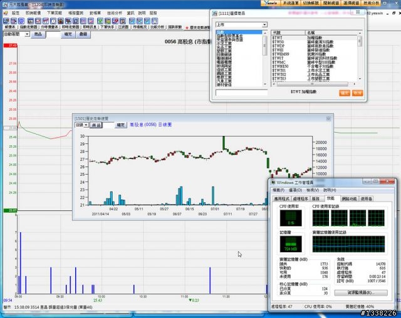
Task: Click 確定 button in history chart window
Action: tap(120, 125)
